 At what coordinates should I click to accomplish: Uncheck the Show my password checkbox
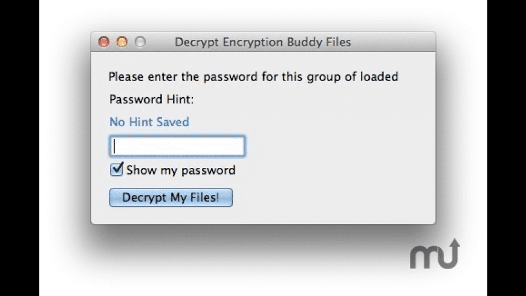pyautogui.click(x=117, y=170)
